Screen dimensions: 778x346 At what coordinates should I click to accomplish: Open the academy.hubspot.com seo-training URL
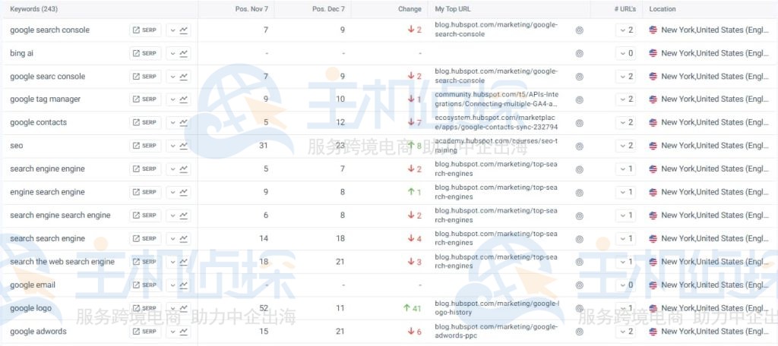click(496, 146)
